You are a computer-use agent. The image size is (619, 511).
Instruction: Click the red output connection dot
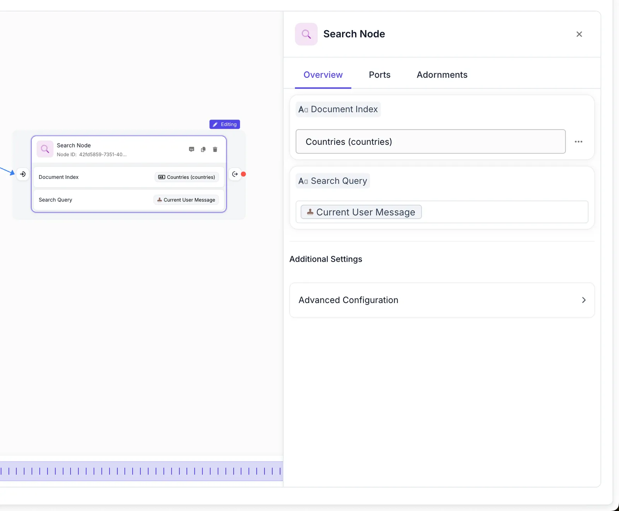pyautogui.click(x=243, y=174)
